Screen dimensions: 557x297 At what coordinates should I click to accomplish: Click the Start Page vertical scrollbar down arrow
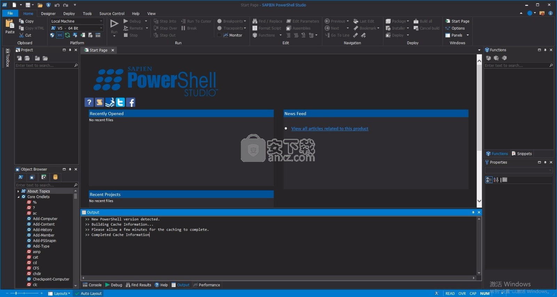pyautogui.click(x=479, y=201)
